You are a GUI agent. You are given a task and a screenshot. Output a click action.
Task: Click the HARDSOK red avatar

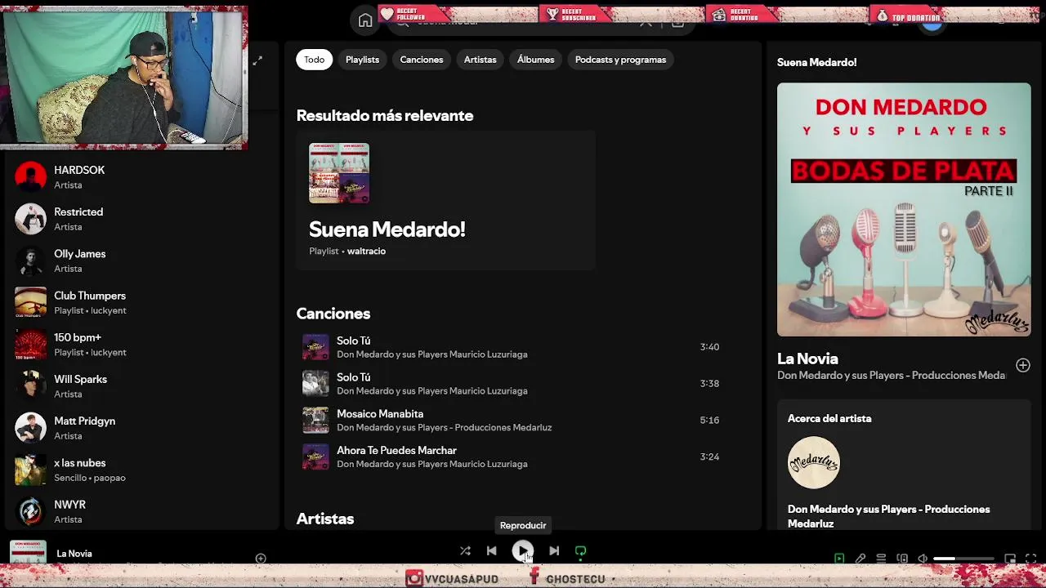pos(31,177)
